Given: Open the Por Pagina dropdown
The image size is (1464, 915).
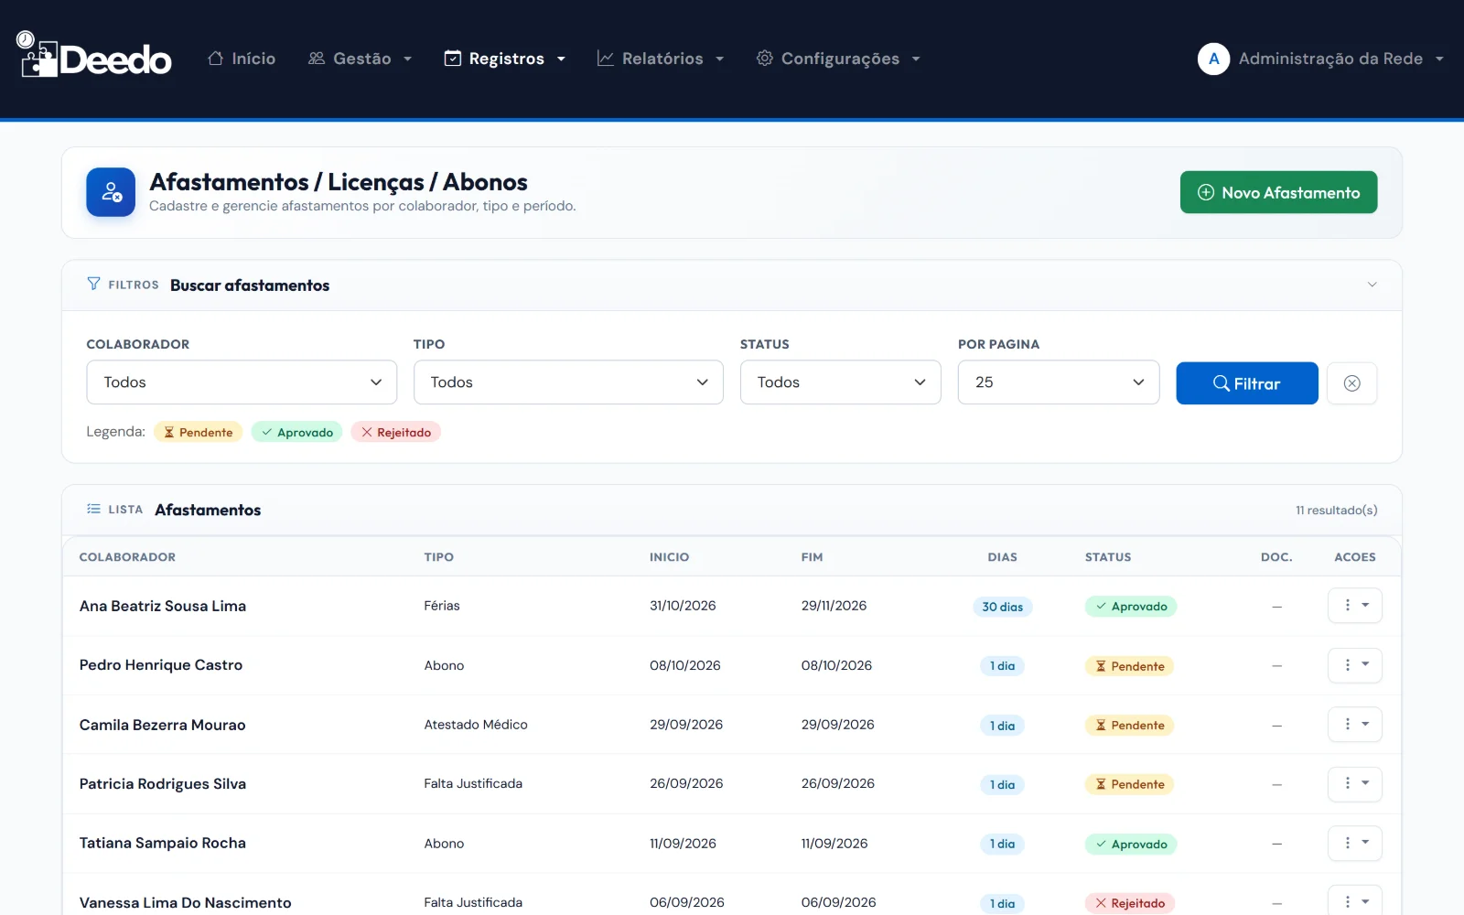Looking at the screenshot, I should tap(1059, 382).
